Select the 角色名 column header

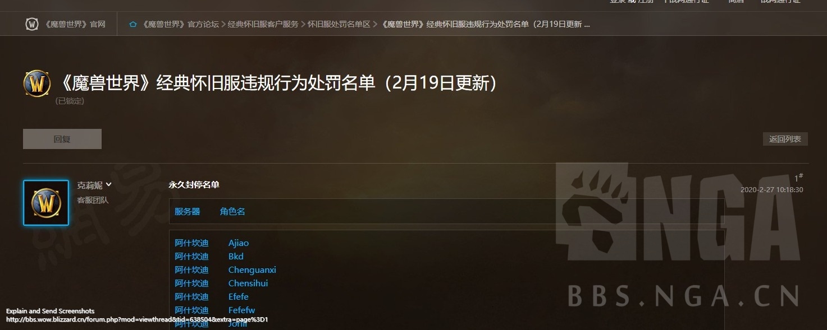[x=232, y=211]
